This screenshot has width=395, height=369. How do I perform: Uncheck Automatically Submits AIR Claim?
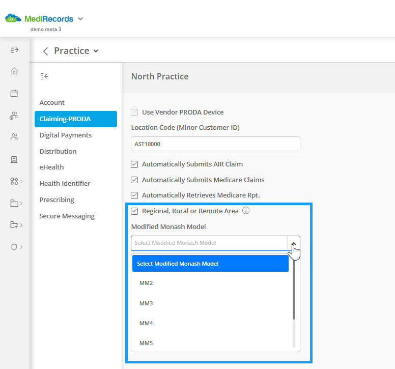point(134,164)
